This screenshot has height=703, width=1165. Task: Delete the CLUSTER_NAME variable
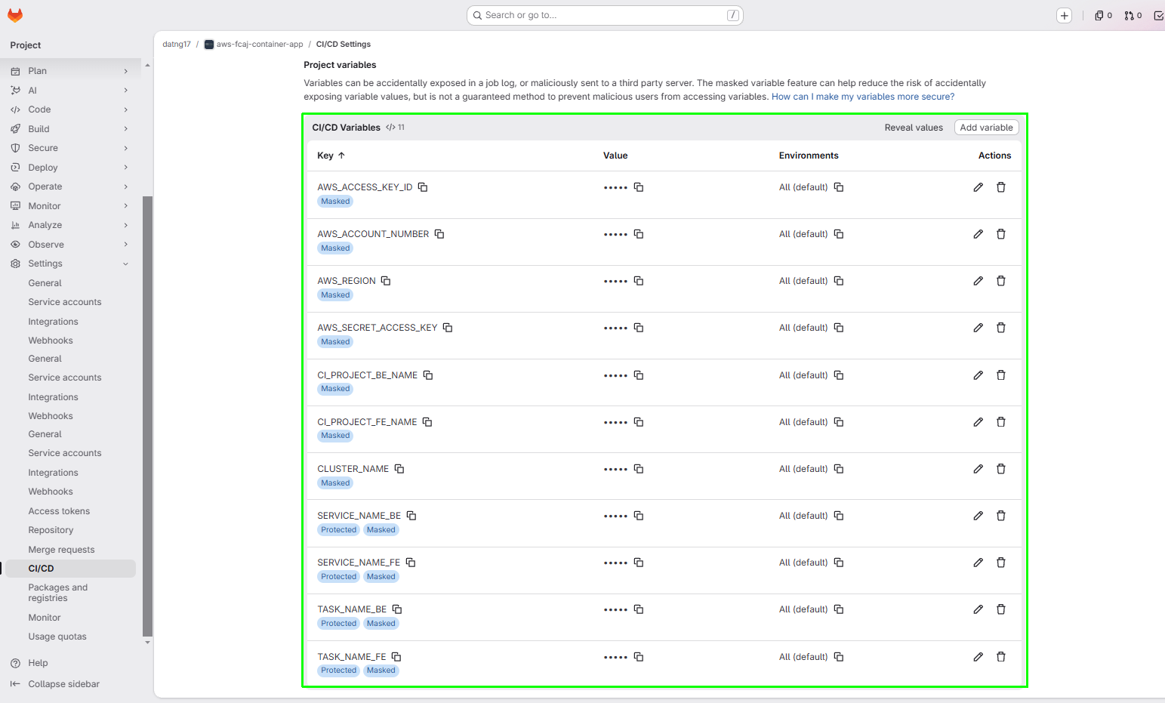coord(1001,469)
